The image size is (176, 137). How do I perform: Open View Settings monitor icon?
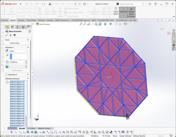pyautogui.click(x=126, y=24)
